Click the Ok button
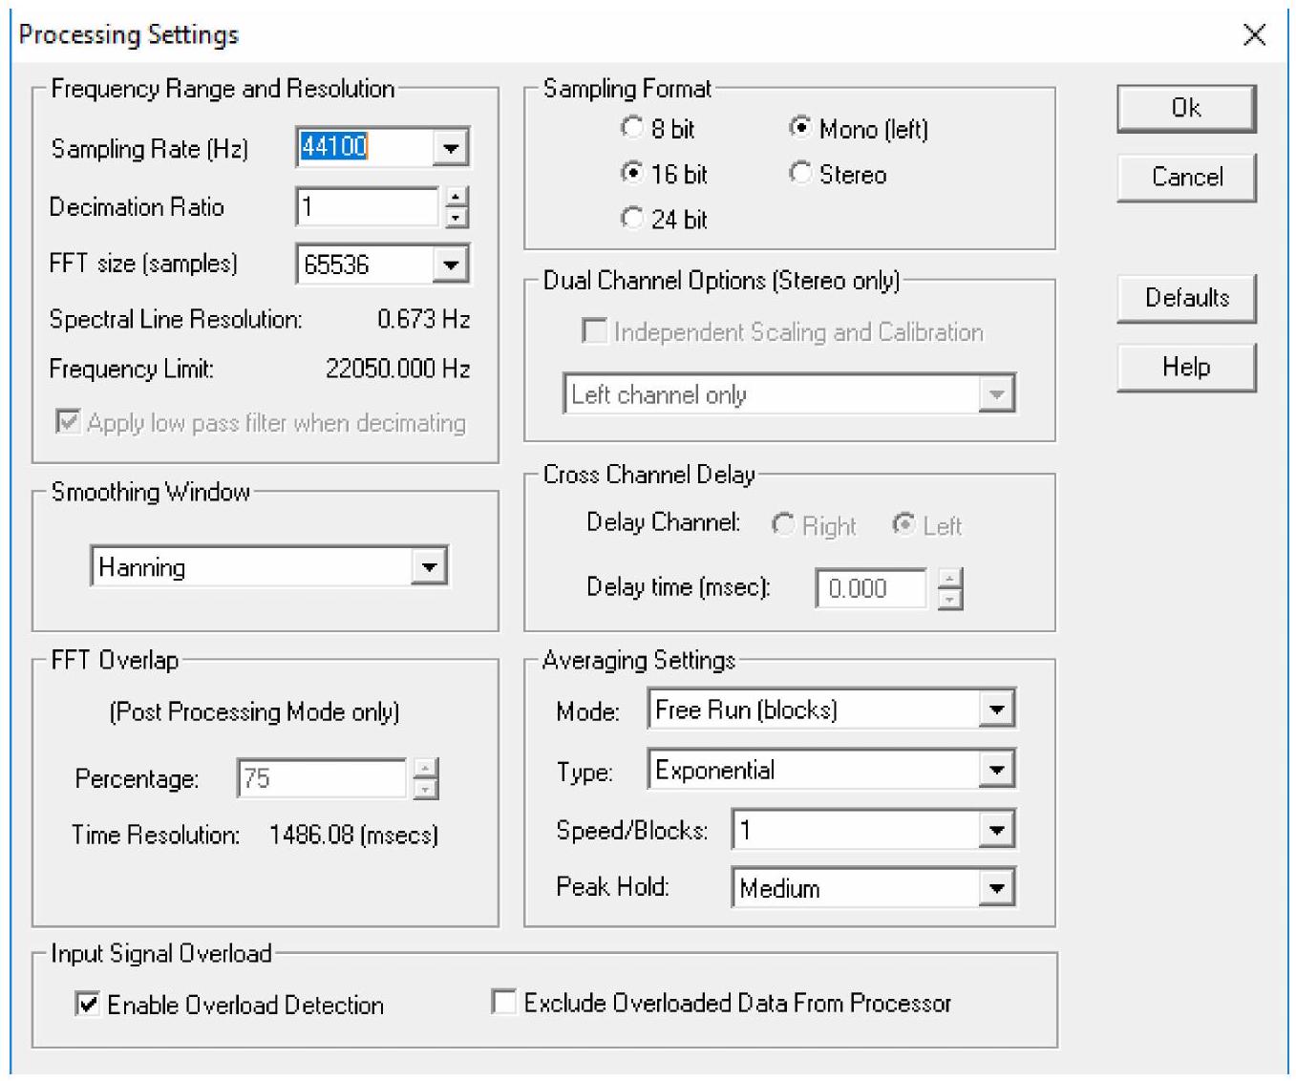Image resolution: width=1296 pixels, height=1081 pixels. pos(1186,108)
